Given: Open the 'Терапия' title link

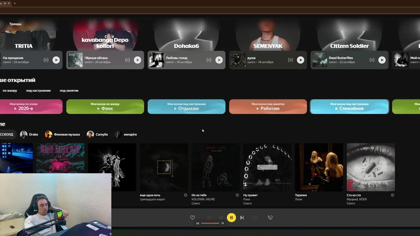Looking at the screenshot, I should click(x=301, y=195).
